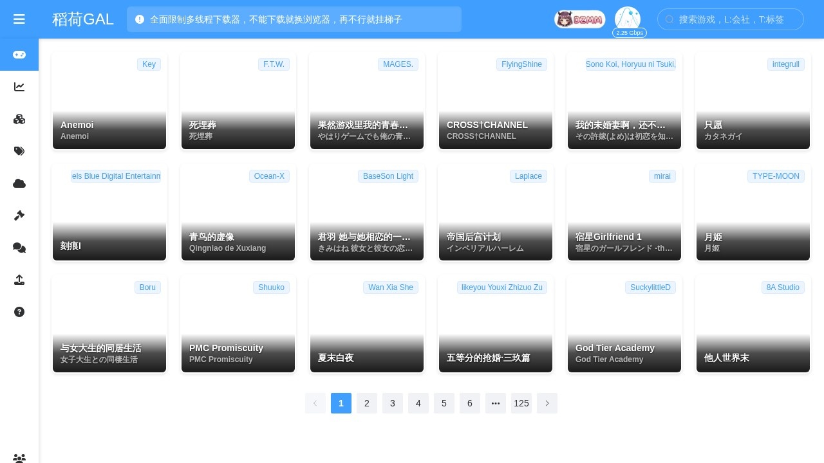This screenshot has height=463, width=824.
Task: Click the integrull company tag
Action: click(786, 64)
